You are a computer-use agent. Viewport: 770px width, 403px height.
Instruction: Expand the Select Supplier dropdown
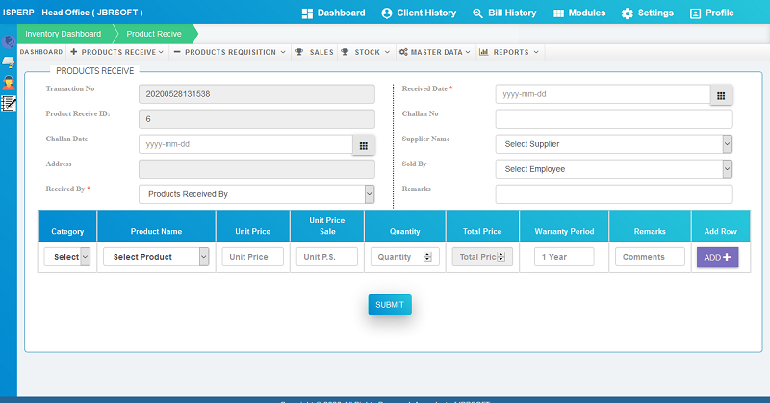pos(613,144)
